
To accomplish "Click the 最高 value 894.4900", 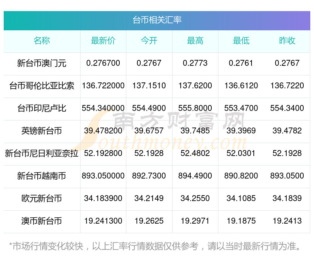I will tap(195, 176).
